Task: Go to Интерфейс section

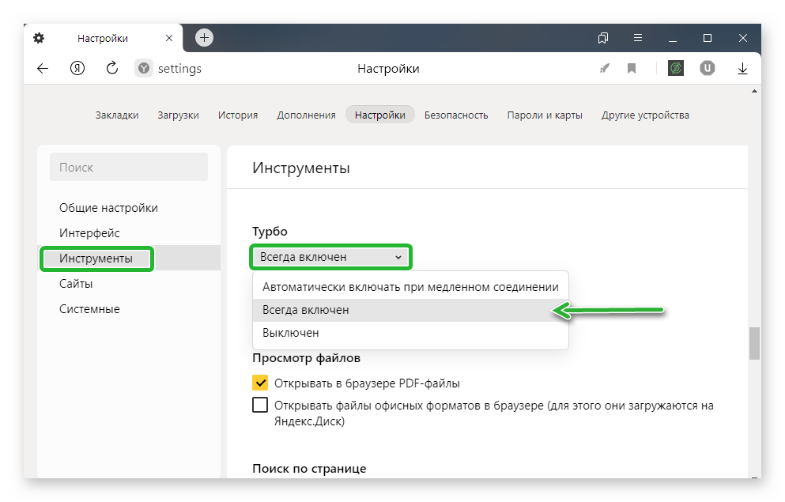Action: tap(89, 233)
